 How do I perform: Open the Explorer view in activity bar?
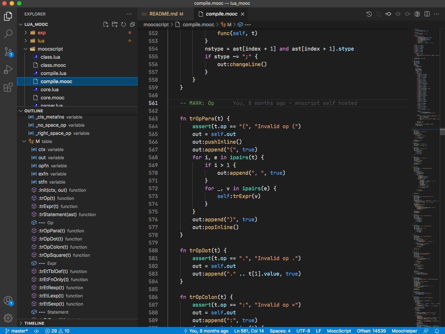(x=8, y=16)
